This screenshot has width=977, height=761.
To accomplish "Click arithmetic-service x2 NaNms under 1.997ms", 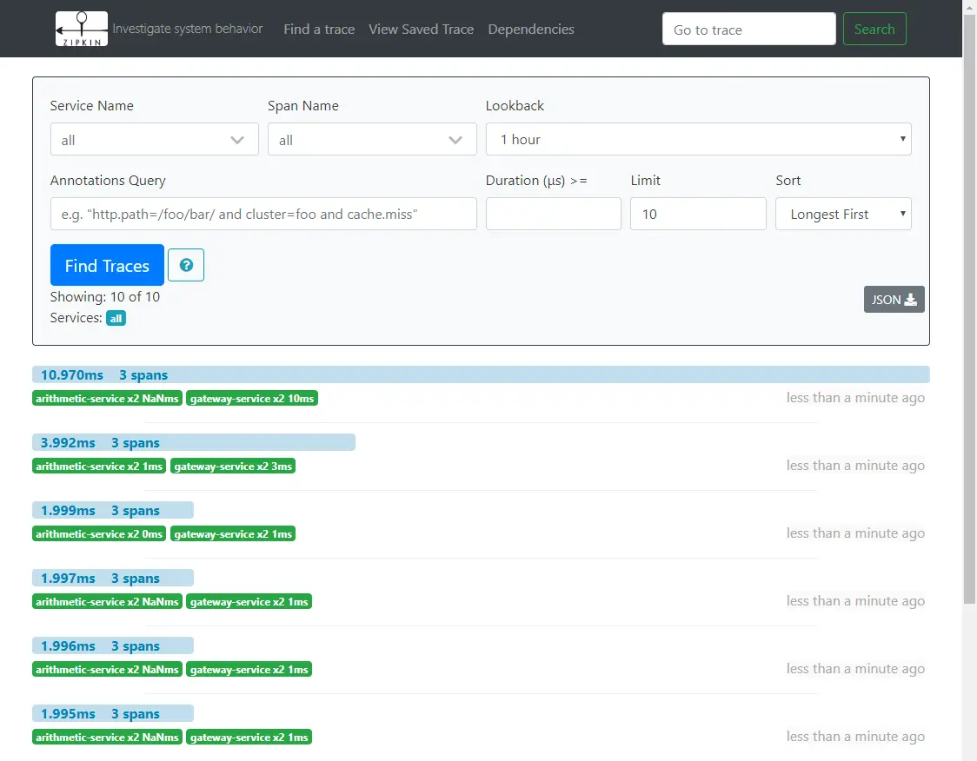I will pos(107,602).
